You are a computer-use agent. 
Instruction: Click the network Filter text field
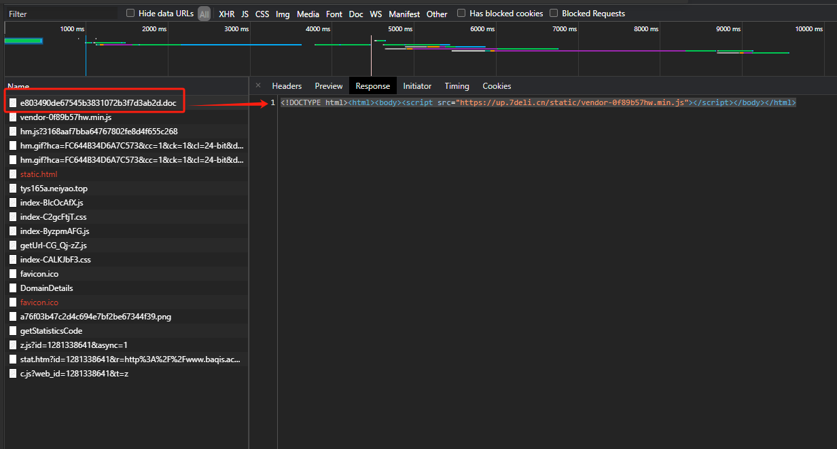pos(61,14)
